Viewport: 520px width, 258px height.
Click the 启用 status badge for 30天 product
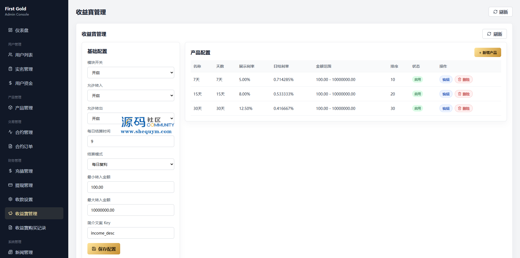pos(417,109)
